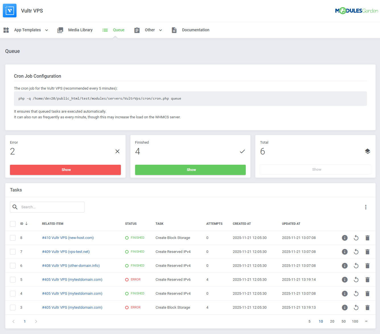Click the error X icon on Error card

(x=117, y=151)
